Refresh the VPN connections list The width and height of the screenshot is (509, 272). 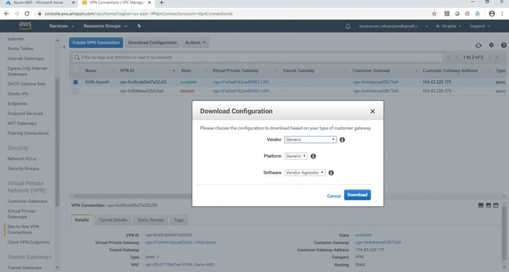click(x=478, y=45)
